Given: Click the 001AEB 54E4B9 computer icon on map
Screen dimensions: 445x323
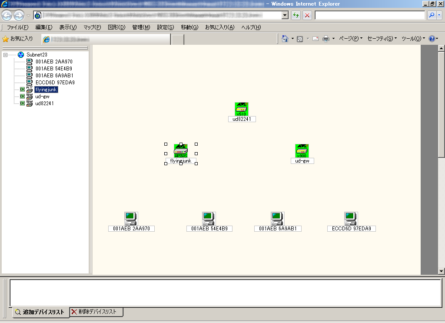Looking at the screenshot, I should point(209,219).
